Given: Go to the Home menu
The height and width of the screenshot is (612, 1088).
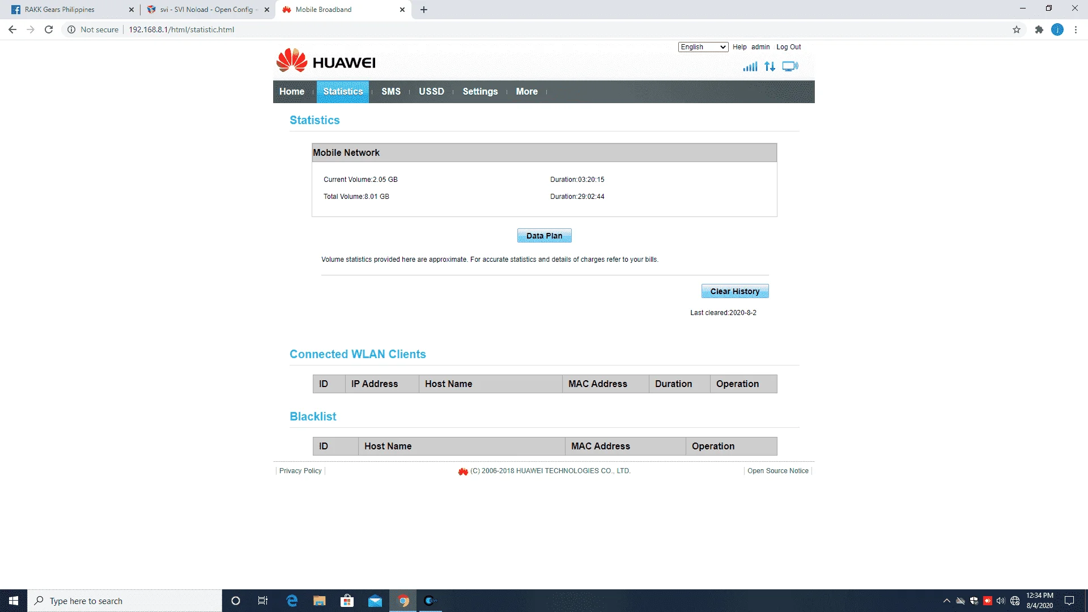Looking at the screenshot, I should [292, 91].
